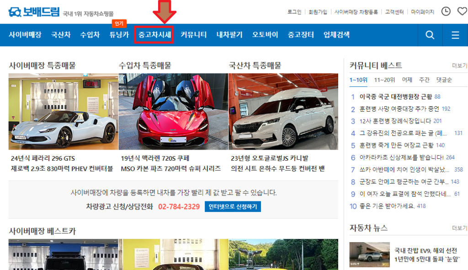Select the 튜닝카 navigation item
The width and height of the screenshot is (468, 270).
[x=119, y=35]
